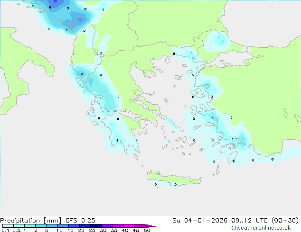Click the purple arrow end of legend
Screen dimensions: 301x232
click(x=150, y=226)
